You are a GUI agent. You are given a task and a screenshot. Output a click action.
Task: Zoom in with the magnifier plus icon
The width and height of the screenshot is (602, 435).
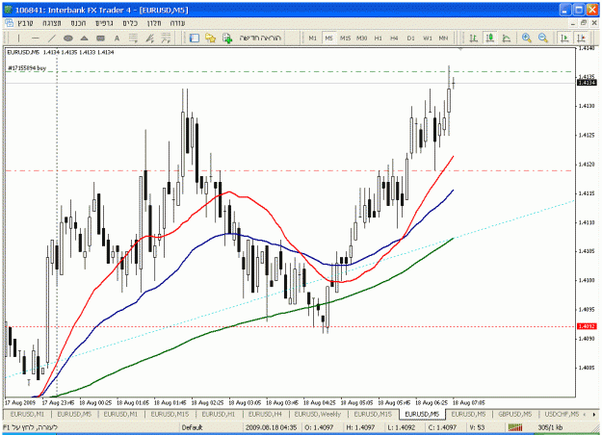(526, 38)
